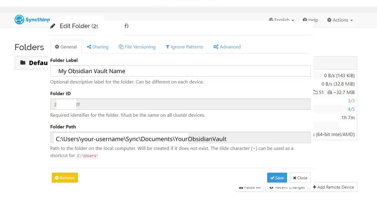Click the funnel icon on Ignore Patterns tab
This screenshot has height=209, width=377.
point(168,47)
